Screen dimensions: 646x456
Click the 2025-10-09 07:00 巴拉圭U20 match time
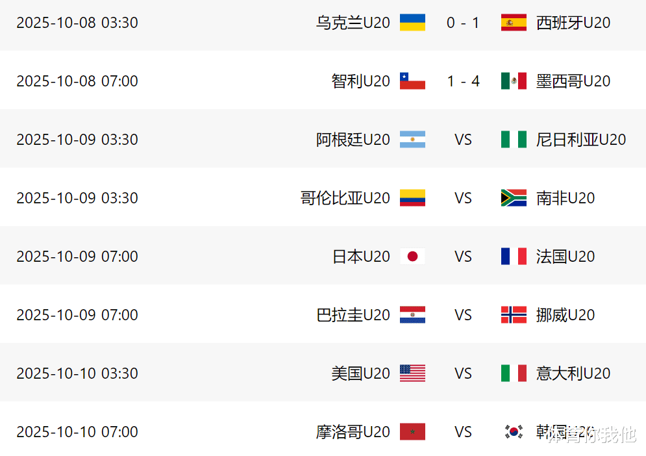click(77, 315)
